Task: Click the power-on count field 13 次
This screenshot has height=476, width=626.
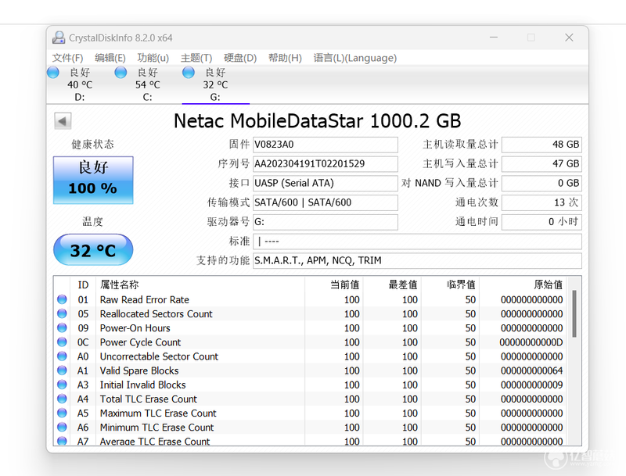Action: [x=541, y=202]
